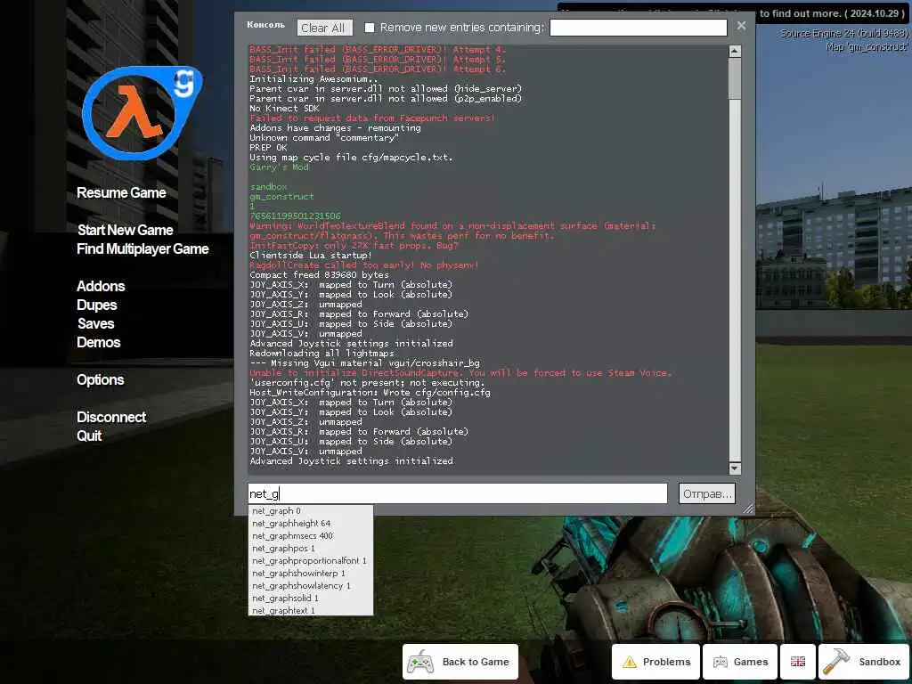Disconnect from the current game

111,417
